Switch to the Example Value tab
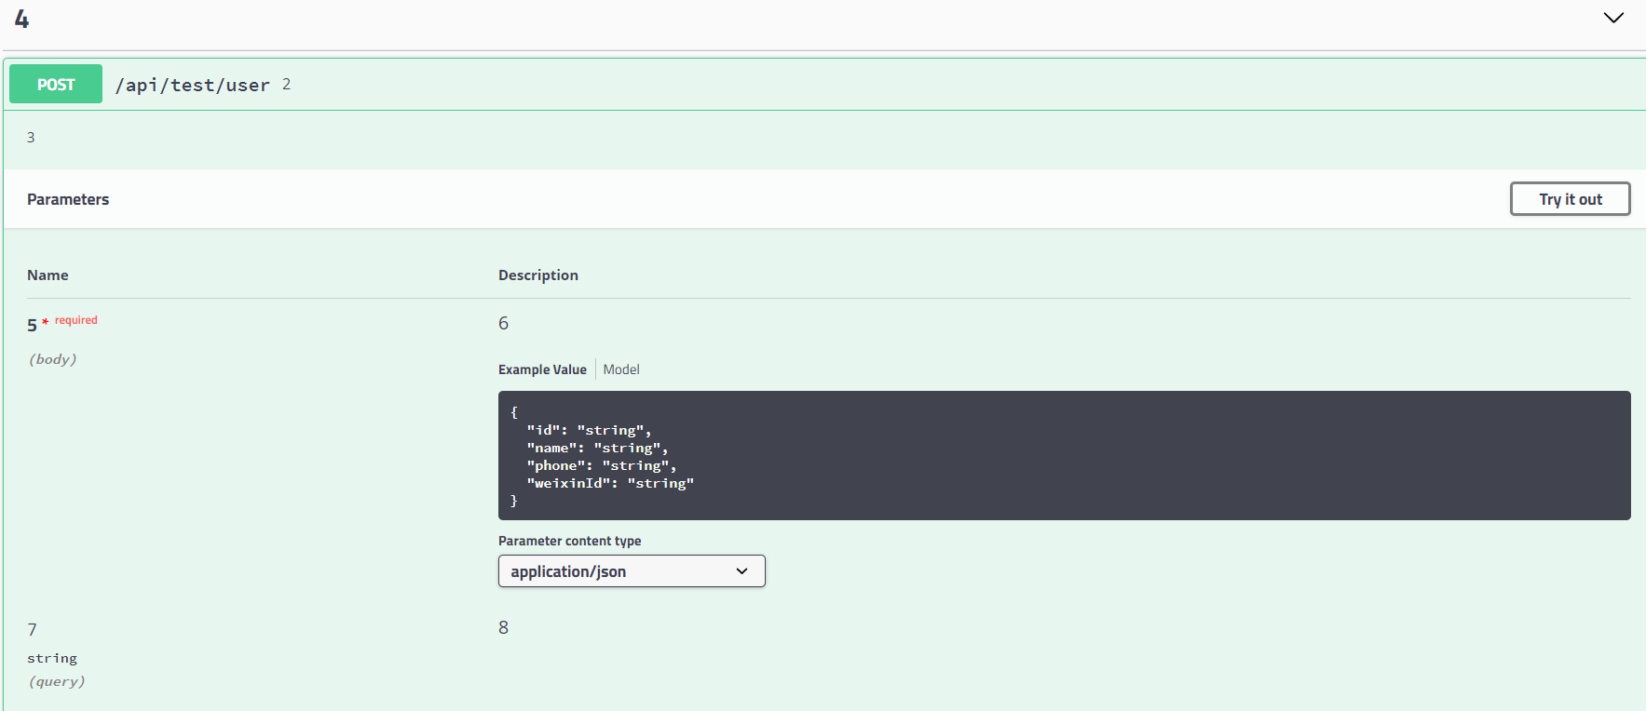Viewport: 1646px width, 711px height. coord(542,369)
